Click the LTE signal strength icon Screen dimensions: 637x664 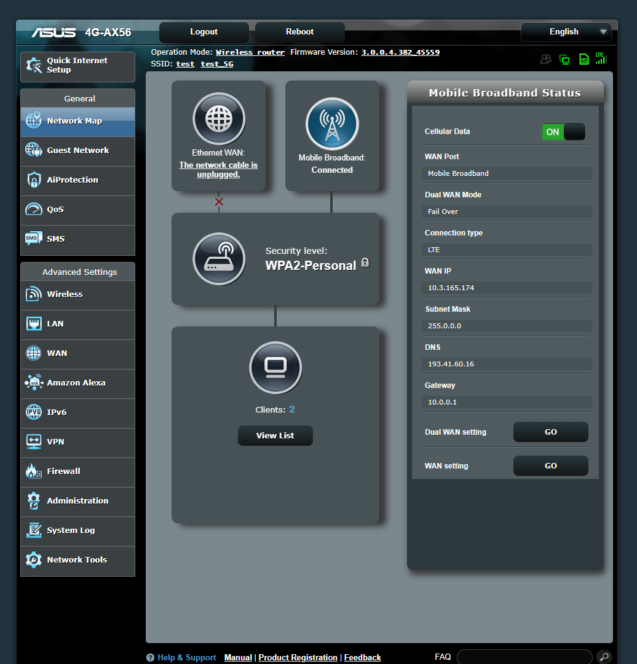click(x=601, y=58)
